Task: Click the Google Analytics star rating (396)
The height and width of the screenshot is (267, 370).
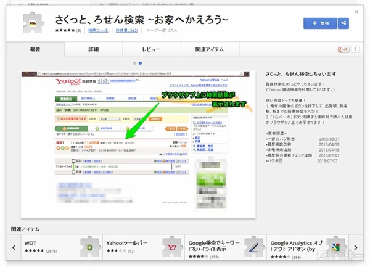Action: point(281,257)
